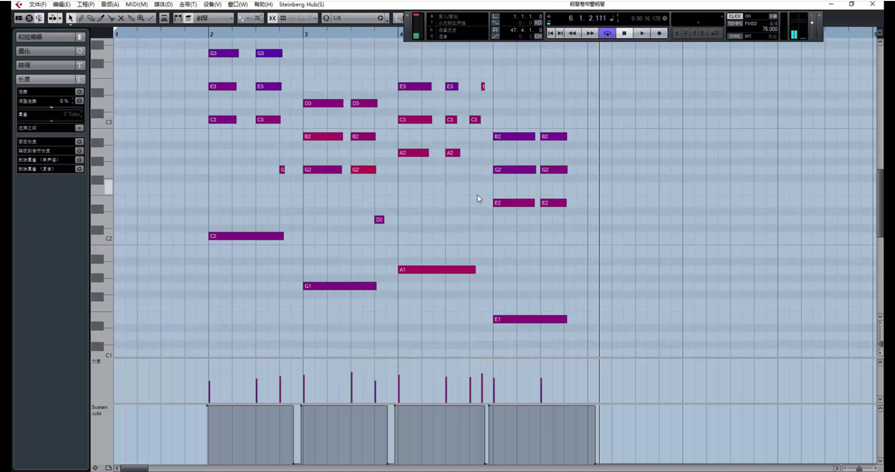Image resolution: width=895 pixels, height=472 pixels.
Task: Click the horizontal scrollbar thumb
Action: point(134,468)
